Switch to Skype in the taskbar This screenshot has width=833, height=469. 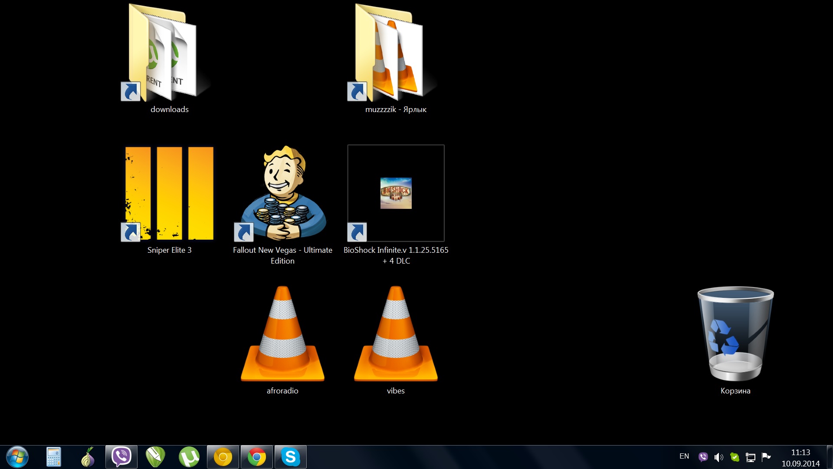point(291,457)
